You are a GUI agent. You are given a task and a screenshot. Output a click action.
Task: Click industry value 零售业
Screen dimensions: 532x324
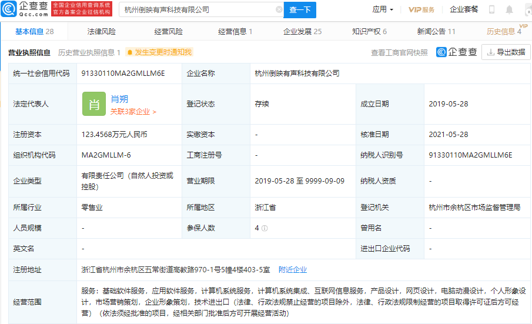92,208
